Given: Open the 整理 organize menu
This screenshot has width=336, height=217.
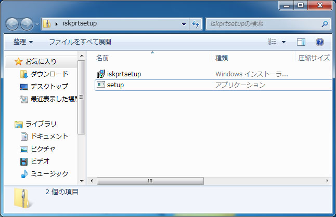Looking at the screenshot, I should pyautogui.click(x=23, y=42).
